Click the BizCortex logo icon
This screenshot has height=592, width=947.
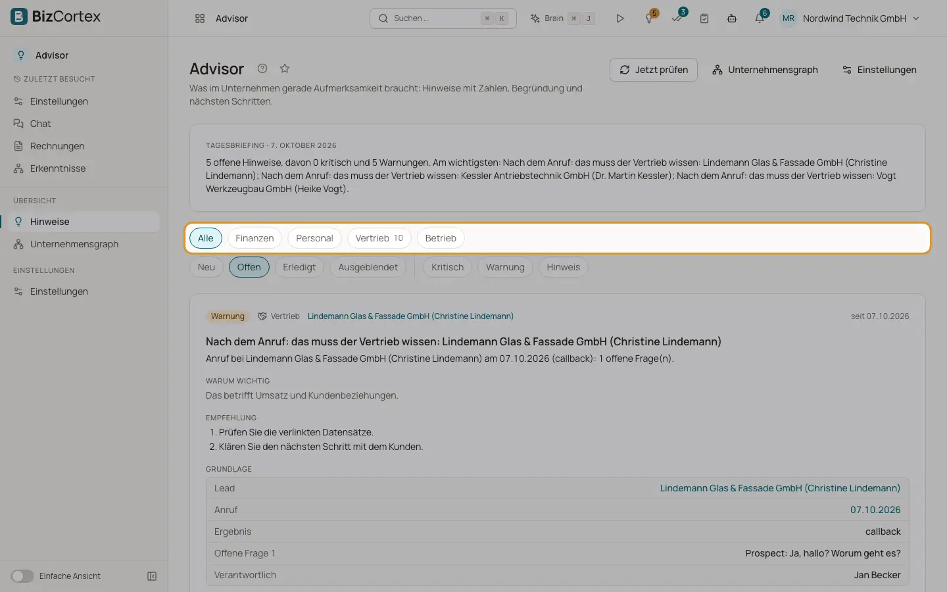(19, 16)
